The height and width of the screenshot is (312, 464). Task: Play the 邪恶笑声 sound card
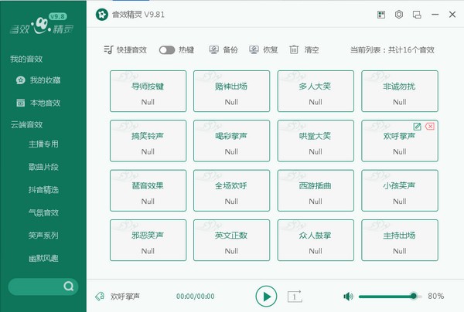coord(148,240)
